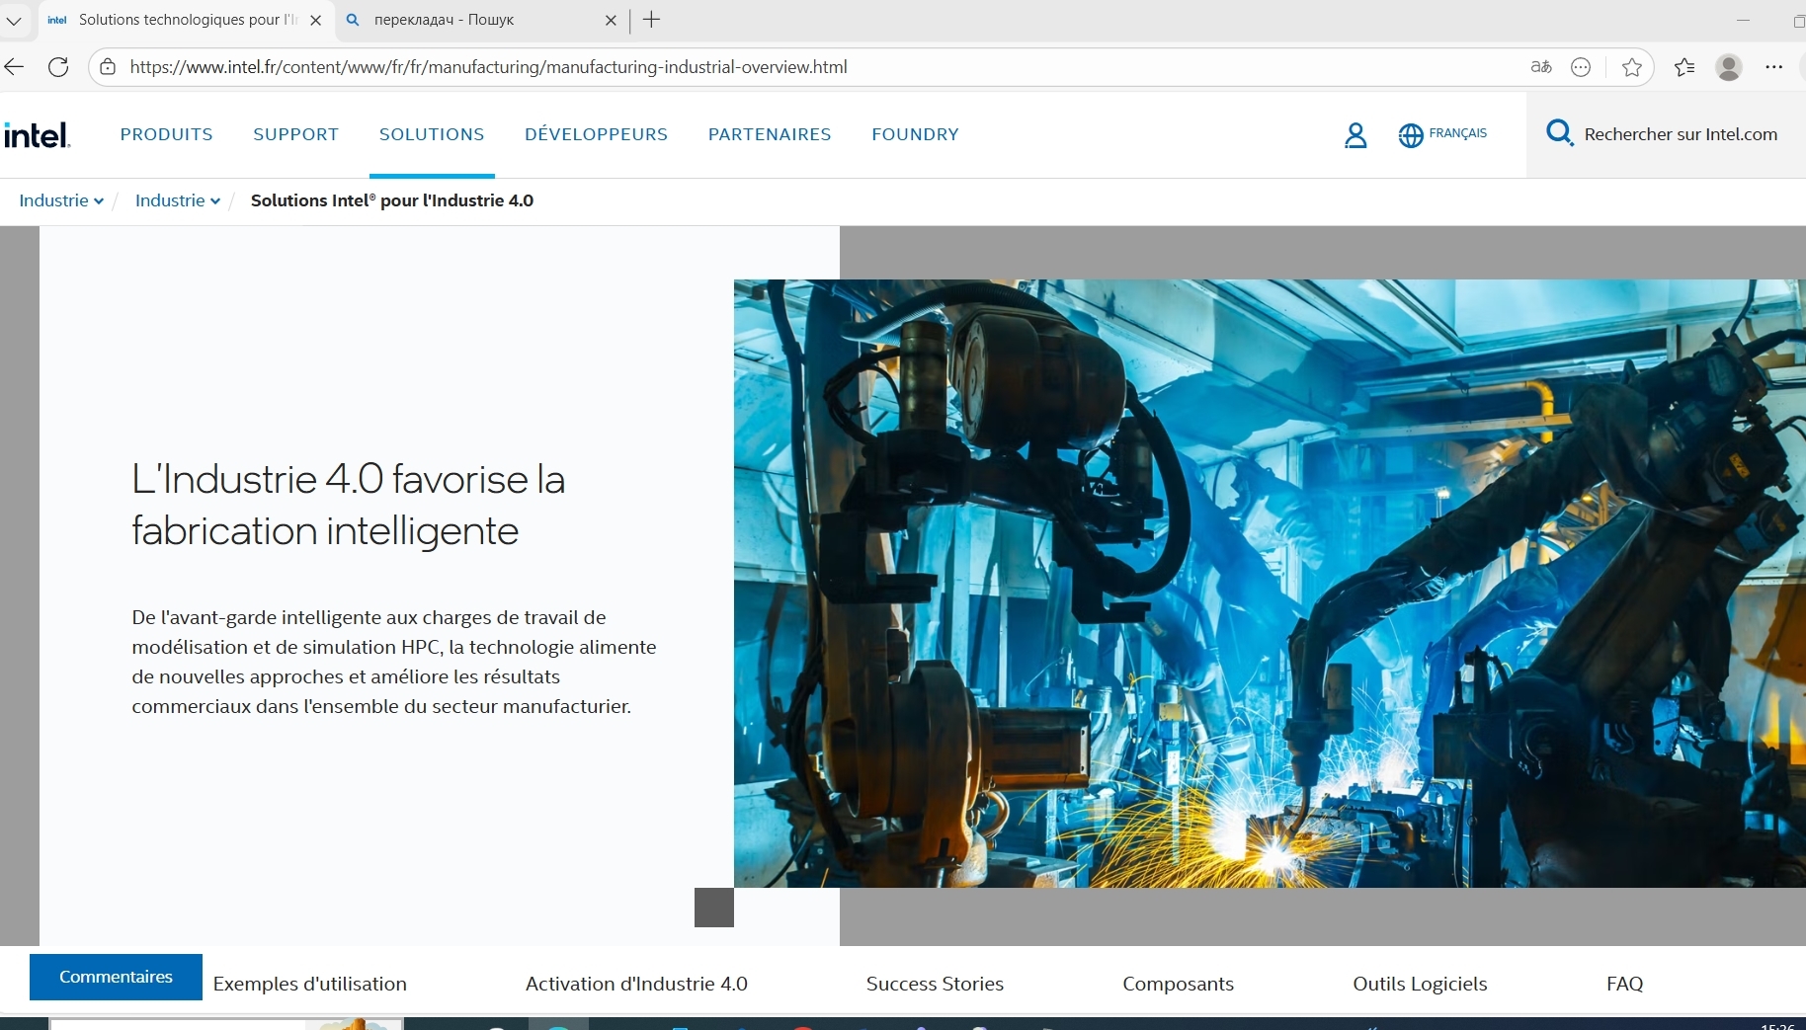Go to FAQ section
This screenshot has height=1030, width=1806.
point(1624,984)
